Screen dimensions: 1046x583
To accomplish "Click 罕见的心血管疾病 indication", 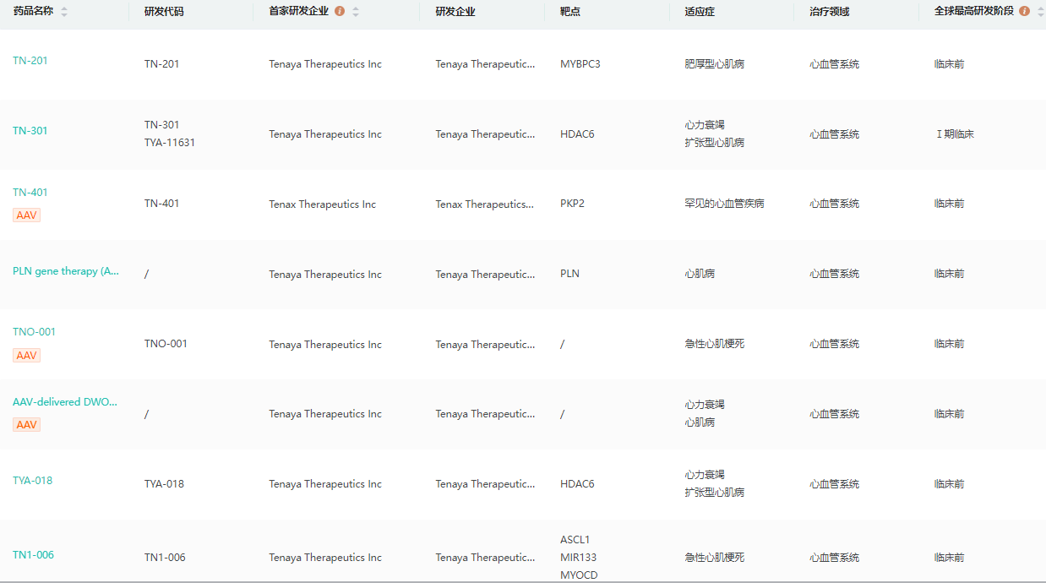I will tap(725, 204).
